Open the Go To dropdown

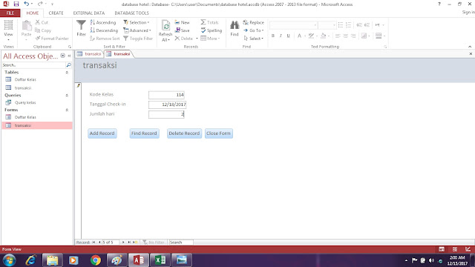tap(254, 30)
